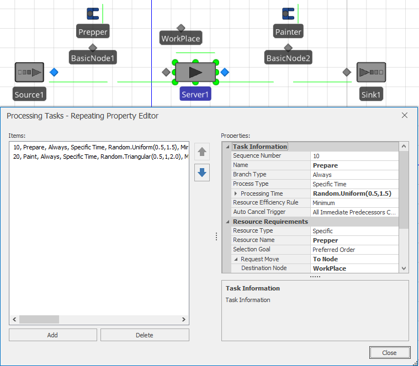Delete the selected processing task

[x=145, y=335]
